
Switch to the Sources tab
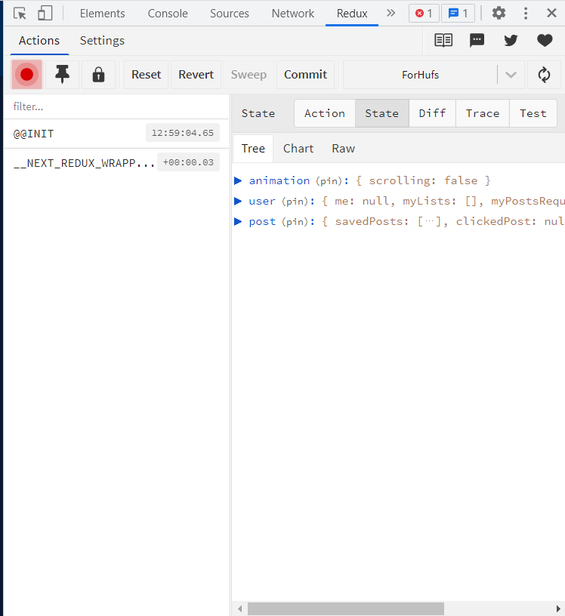tap(229, 14)
